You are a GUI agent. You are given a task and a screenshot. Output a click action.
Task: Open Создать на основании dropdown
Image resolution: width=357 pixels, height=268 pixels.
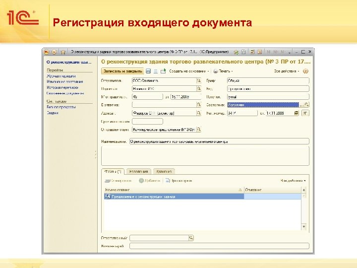point(189,71)
